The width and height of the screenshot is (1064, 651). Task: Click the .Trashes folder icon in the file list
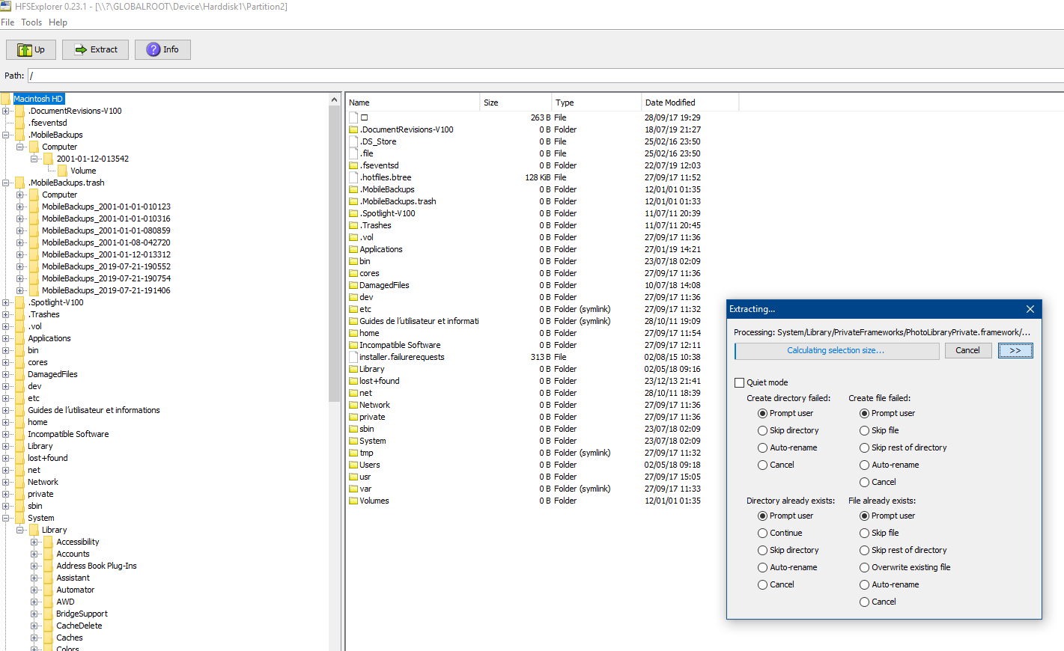pyautogui.click(x=353, y=225)
